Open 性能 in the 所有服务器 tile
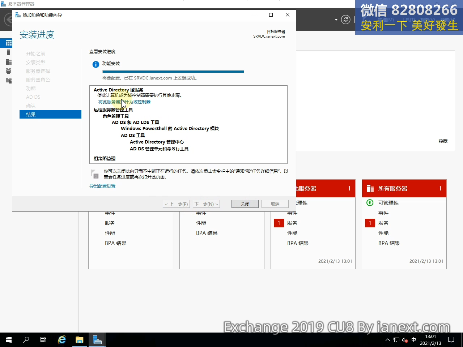Image resolution: width=463 pixels, height=347 pixels. [x=383, y=233]
